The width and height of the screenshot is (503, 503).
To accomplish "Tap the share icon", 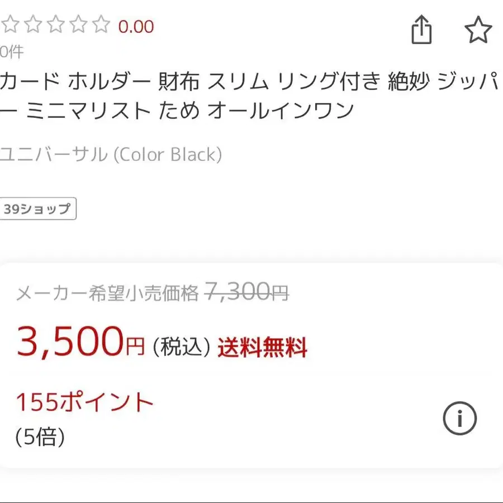I will (422, 30).
